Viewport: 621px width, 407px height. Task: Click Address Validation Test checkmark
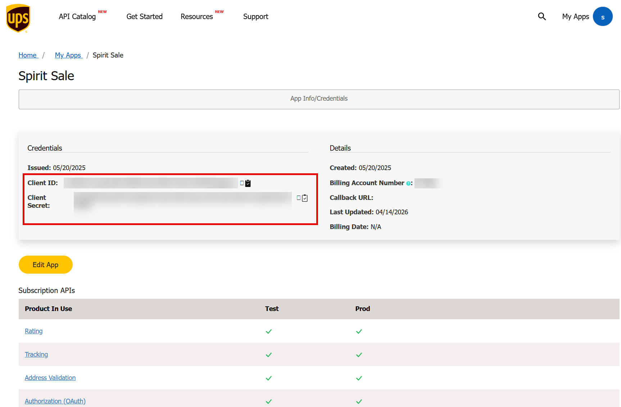tap(269, 378)
